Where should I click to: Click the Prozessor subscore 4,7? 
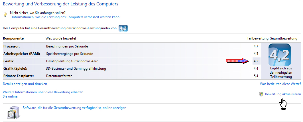pos(256,46)
